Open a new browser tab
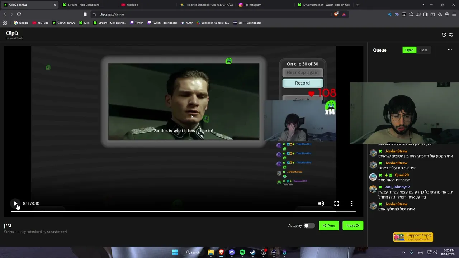The height and width of the screenshot is (258, 459). tap(358, 5)
